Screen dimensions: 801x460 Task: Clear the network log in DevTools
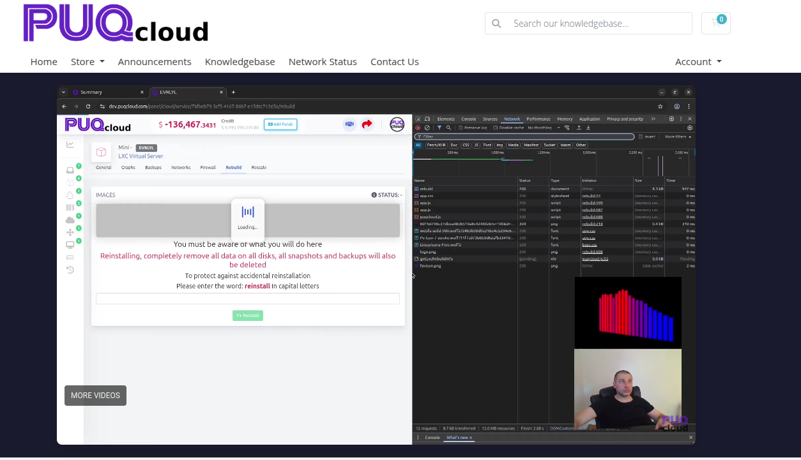point(427,128)
